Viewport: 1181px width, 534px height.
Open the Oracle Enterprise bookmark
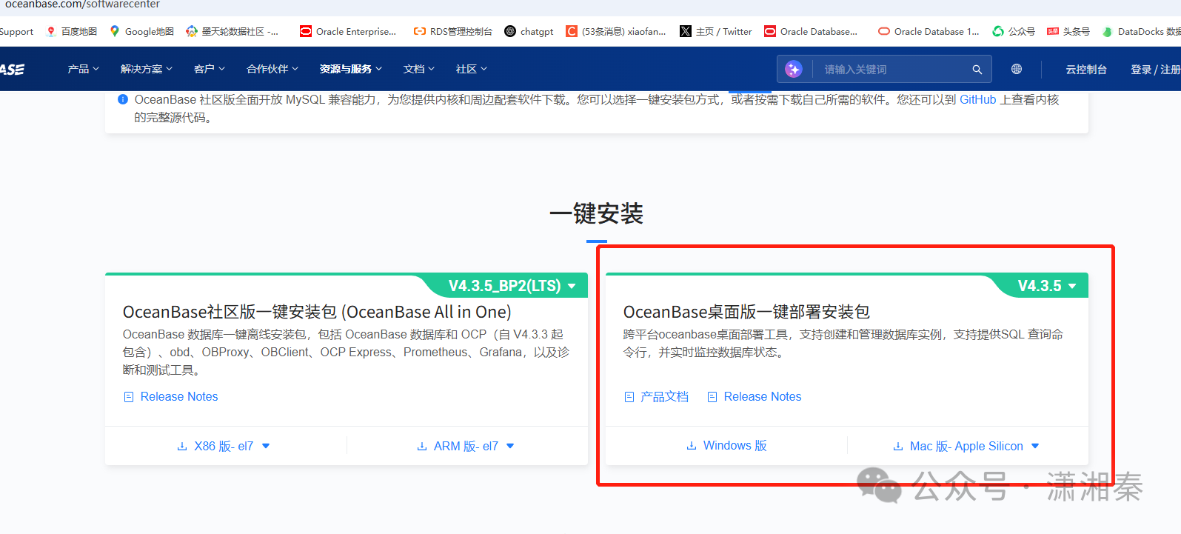pos(348,31)
